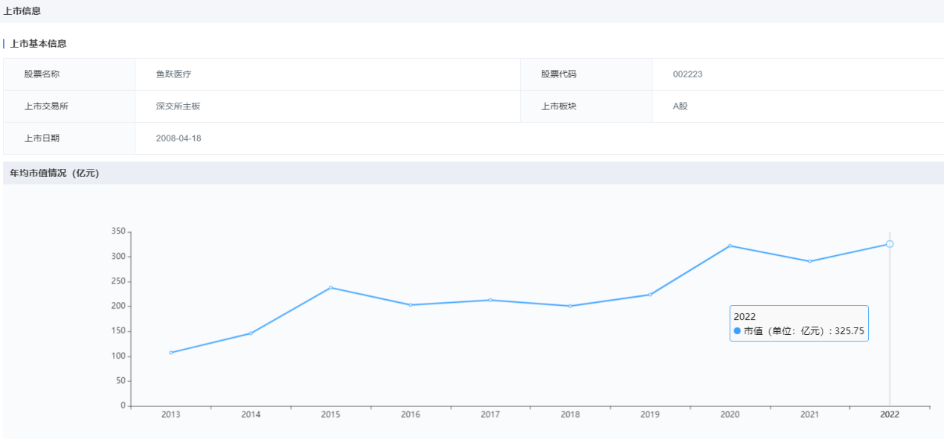Image resolution: width=944 pixels, height=439 pixels.
Task: Select the 2021 data point on the line
Action: (x=809, y=261)
